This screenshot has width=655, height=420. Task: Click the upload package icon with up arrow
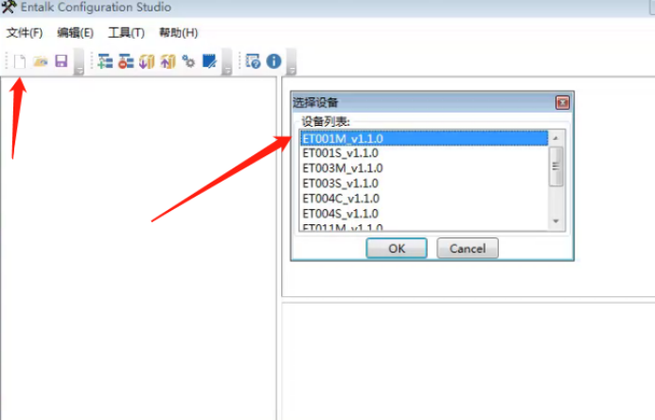click(x=168, y=61)
